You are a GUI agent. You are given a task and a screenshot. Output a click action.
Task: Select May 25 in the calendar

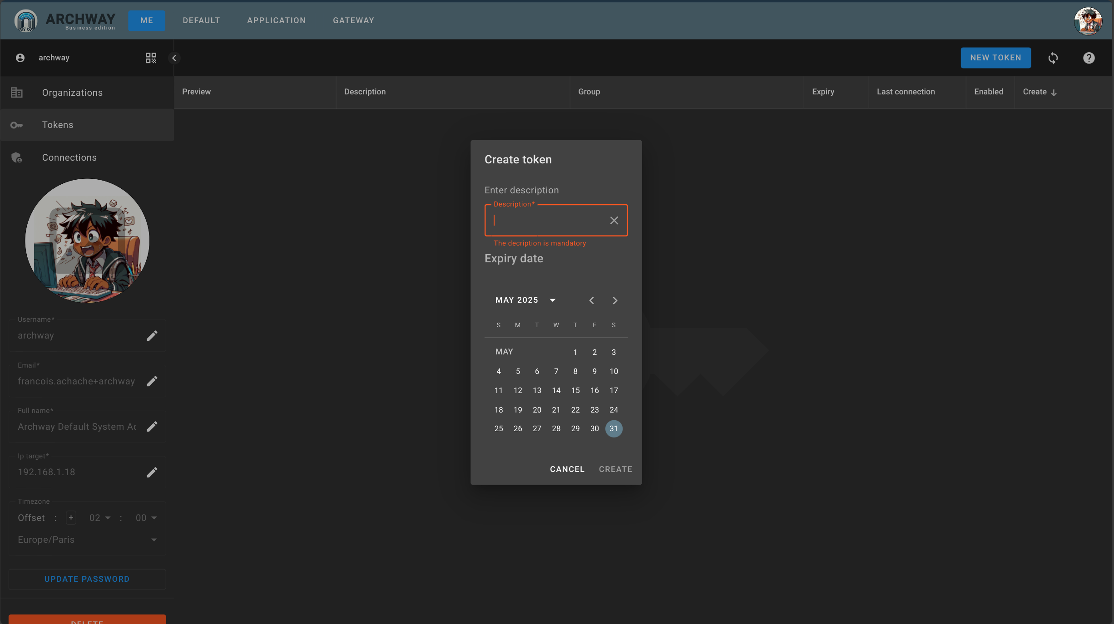(499, 428)
